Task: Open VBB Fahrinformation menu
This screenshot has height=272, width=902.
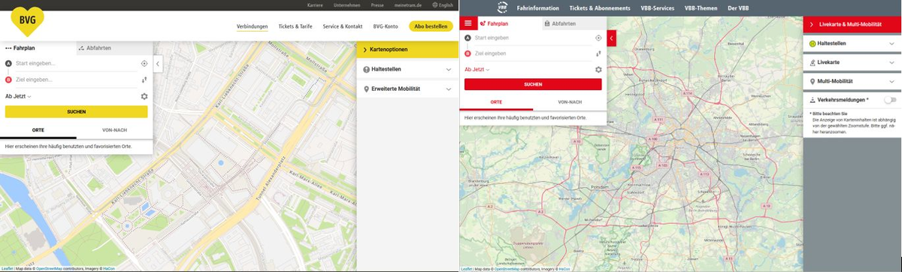Action: 538,8
